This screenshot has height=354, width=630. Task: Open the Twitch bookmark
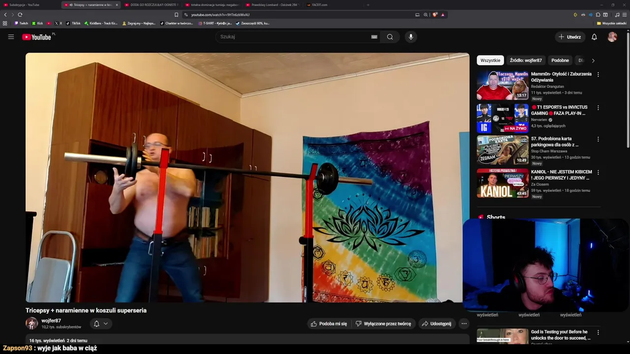point(21,23)
